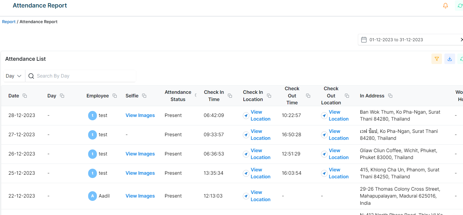Click check-in location arrow icon for 28-12-2023
Screen dimensions: 463x215
[x=246, y=115]
